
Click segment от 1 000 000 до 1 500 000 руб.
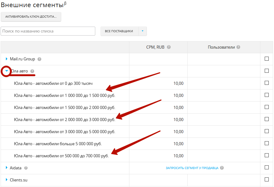click(x=65, y=95)
